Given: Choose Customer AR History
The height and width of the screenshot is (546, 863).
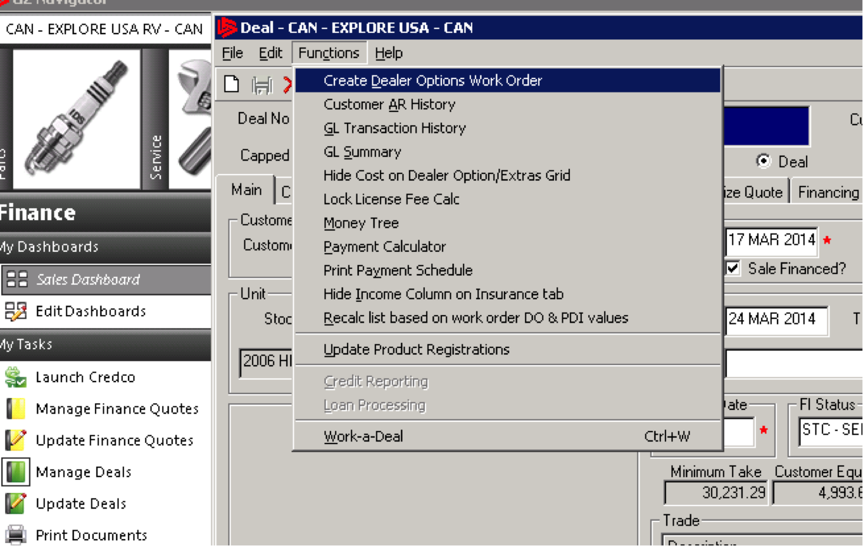Looking at the screenshot, I should (x=508, y=104).
